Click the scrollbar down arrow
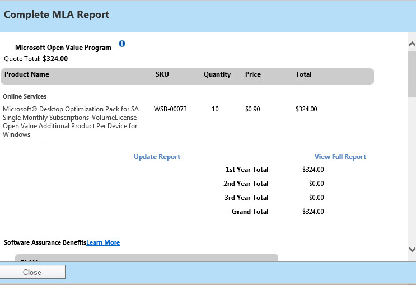416x285 pixels. click(x=412, y=249)
